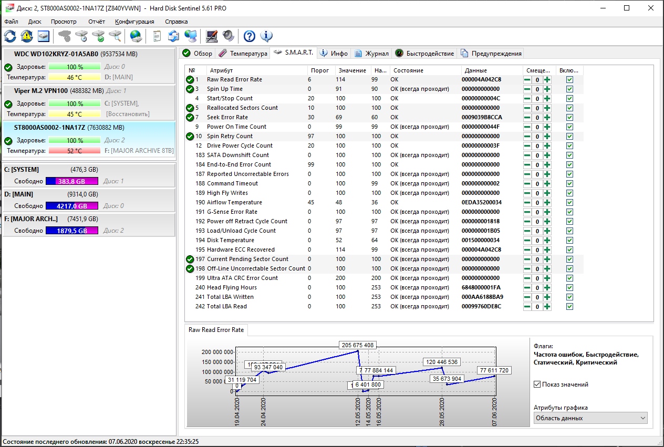Open the 'Конфигурация' menu

pos(134,22)
